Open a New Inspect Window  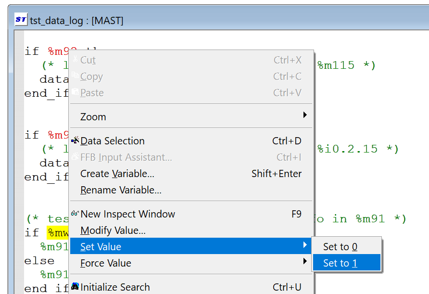coord(128,214)
